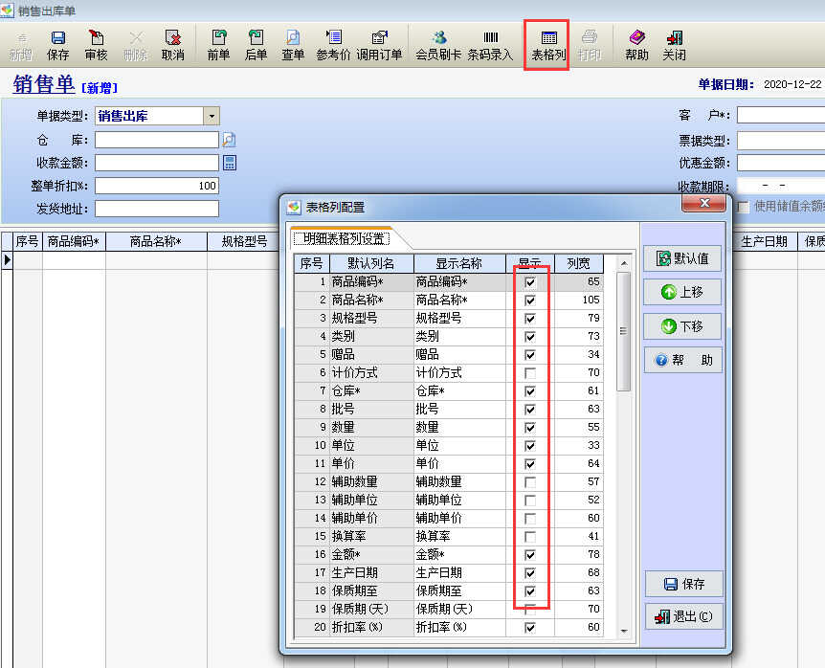Toggle display checkbox for 规格型号
This screenshot has height=668, width=825.
530,319
